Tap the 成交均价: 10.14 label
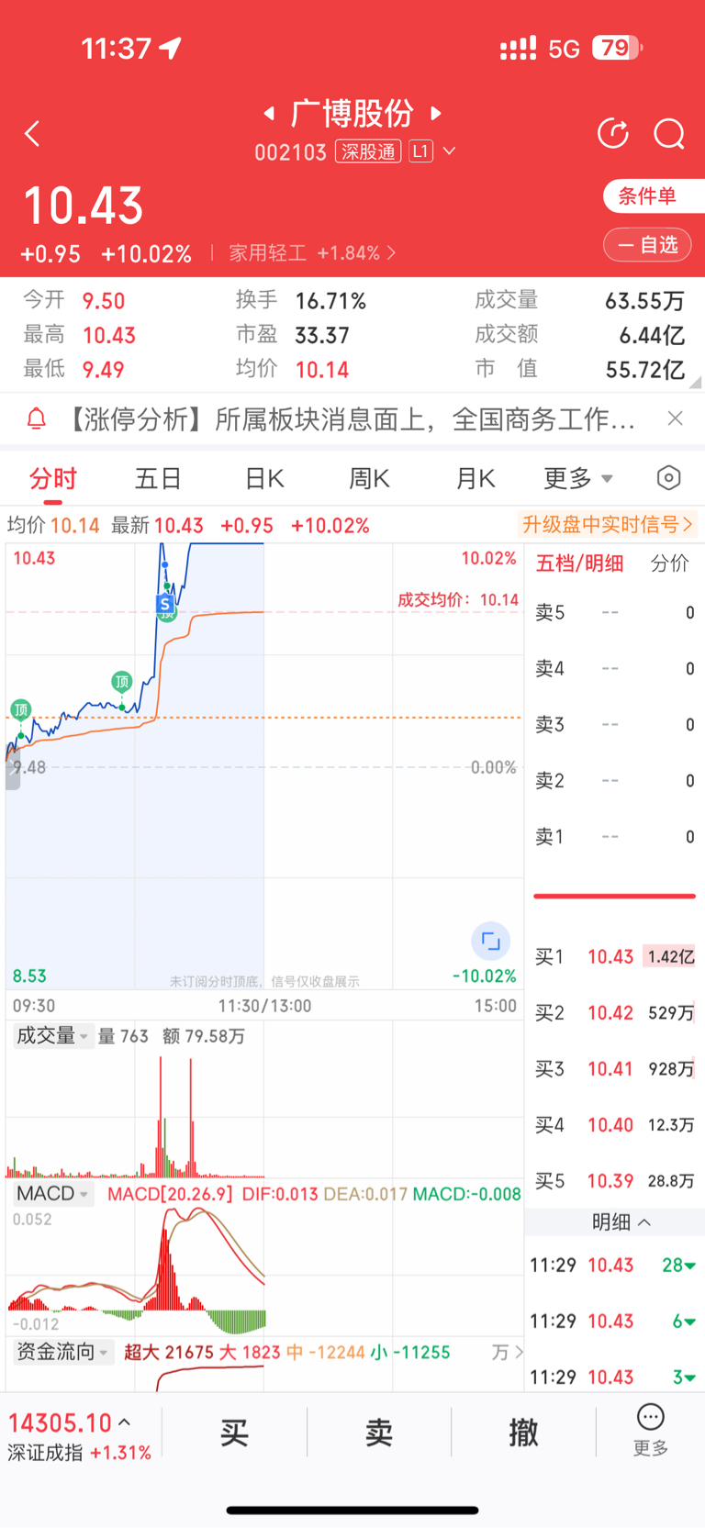The width and height of the screenshot is (705, 1528). [458, 600]
